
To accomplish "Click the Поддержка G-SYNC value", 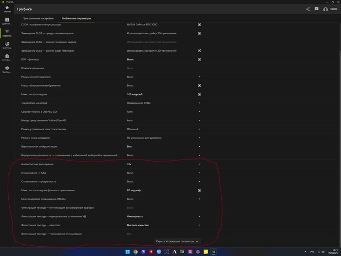I will pyautogui.click(x=138, y=103).
